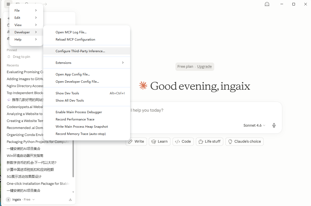Click the download icon beside ingaix
Viewport: 311px width, 206px height.
click(x=70, y=200)
